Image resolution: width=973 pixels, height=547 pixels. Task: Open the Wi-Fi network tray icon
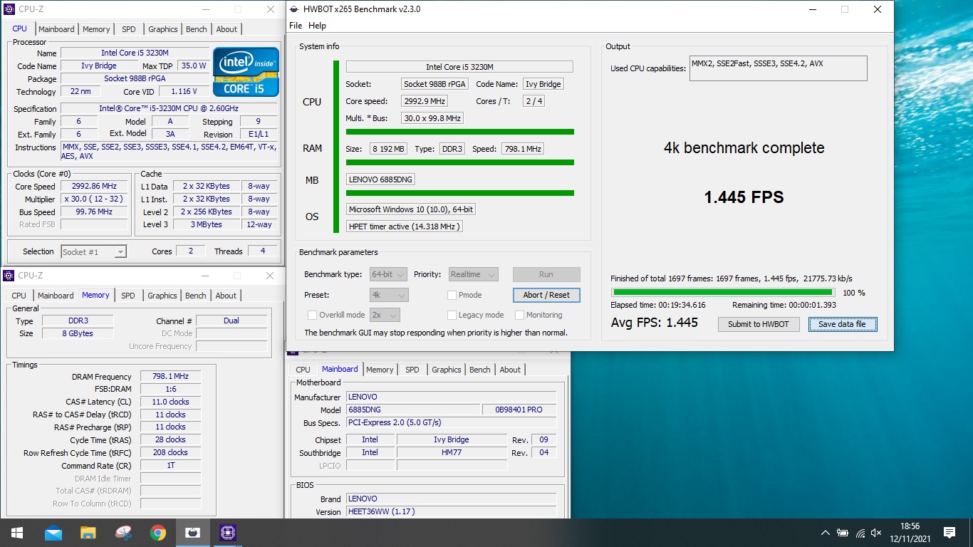[x=860, y=533]
